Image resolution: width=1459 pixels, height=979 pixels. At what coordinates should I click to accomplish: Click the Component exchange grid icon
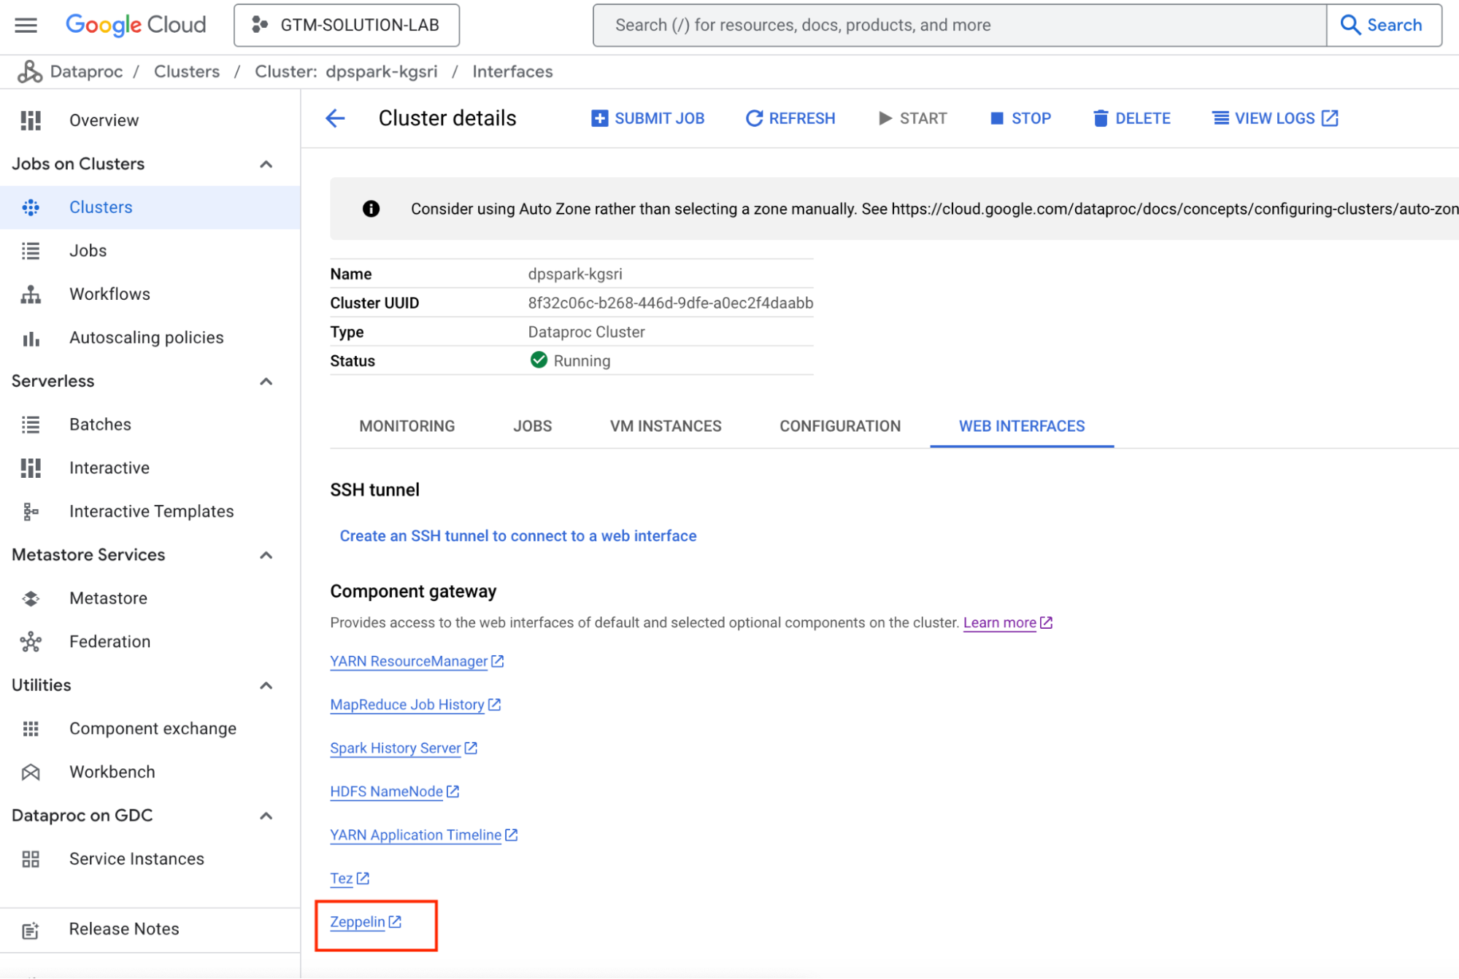point(31,729)
